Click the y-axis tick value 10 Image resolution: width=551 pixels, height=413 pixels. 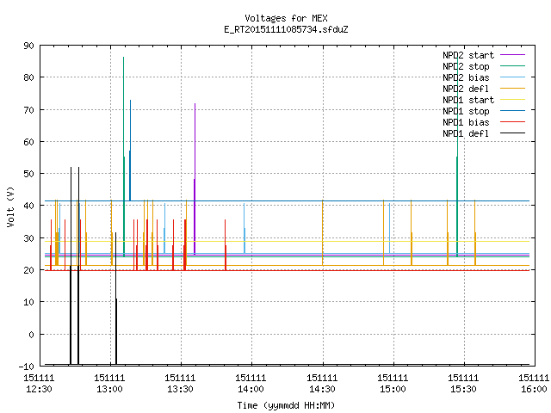[x=28, y=302]
